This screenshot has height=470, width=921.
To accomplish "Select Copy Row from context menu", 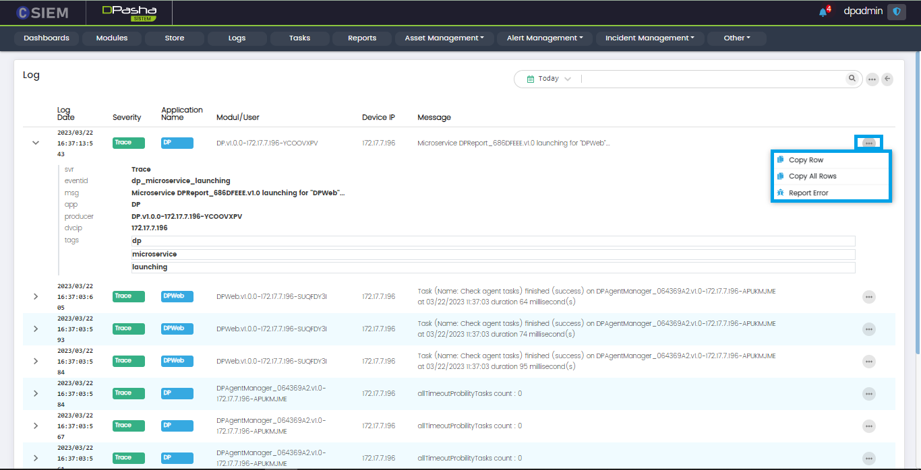I will 806,160.
